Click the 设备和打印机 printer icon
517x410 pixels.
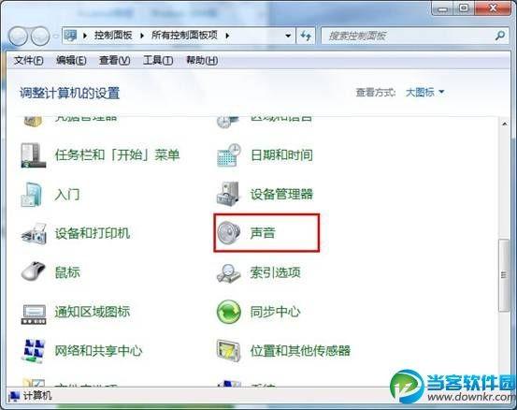click(34, 233)
